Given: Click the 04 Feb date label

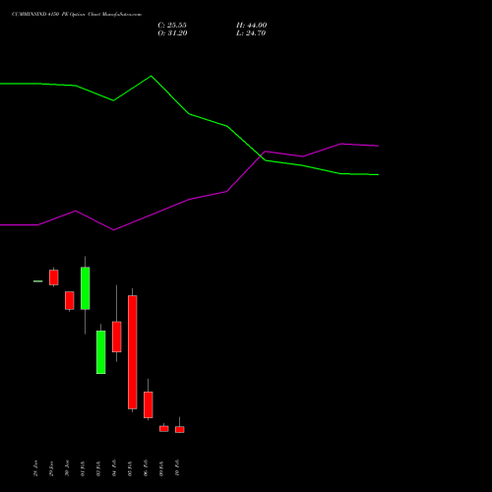Looking at the screenshot, I should (x=114, y=468).
